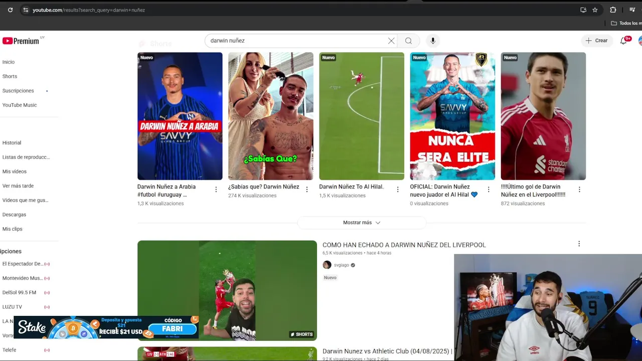Screen dimensions: 642x361
Task: Open the Crear button menu
Action: click(x=597, y=41)
